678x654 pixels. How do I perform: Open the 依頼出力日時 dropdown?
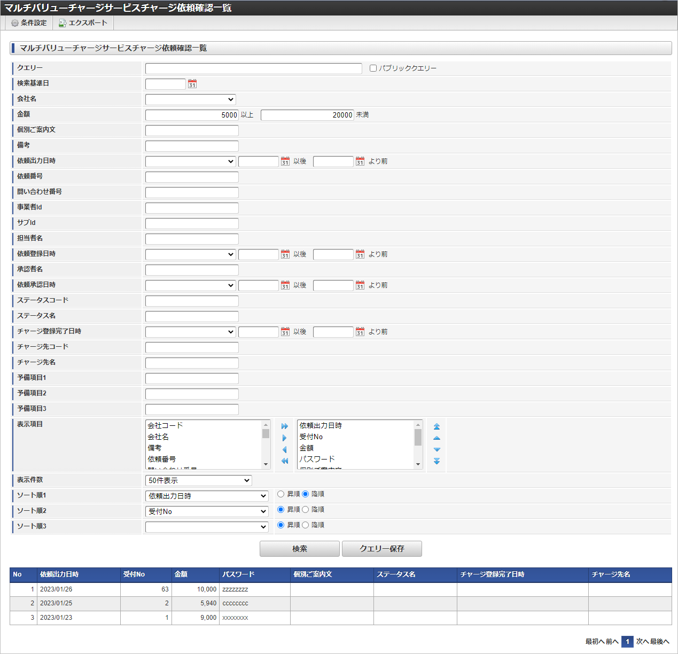click(190, 161)
